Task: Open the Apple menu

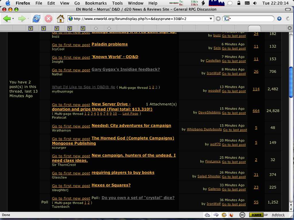Action: point(8,3)
